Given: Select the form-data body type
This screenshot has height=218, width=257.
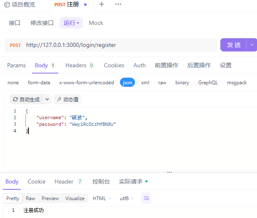Looking at the screenshot, I should click(39, 83).
